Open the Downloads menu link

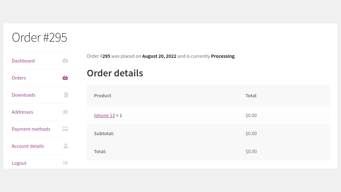(23, 95)
